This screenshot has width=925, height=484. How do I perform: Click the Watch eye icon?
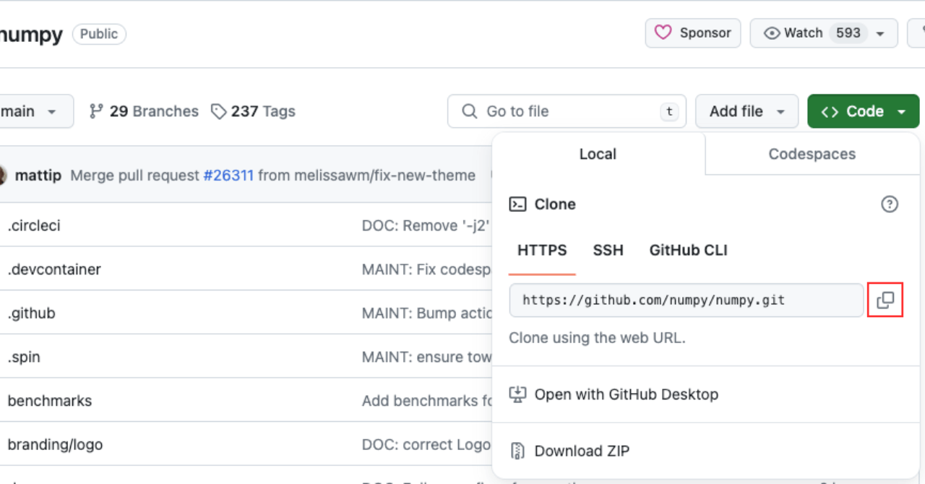(x=773, y=33)
